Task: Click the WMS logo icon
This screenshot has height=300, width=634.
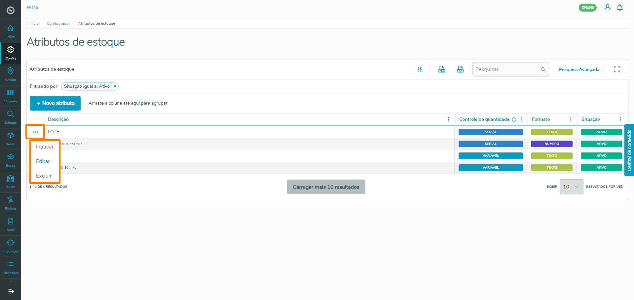Action: click(11, 11)
